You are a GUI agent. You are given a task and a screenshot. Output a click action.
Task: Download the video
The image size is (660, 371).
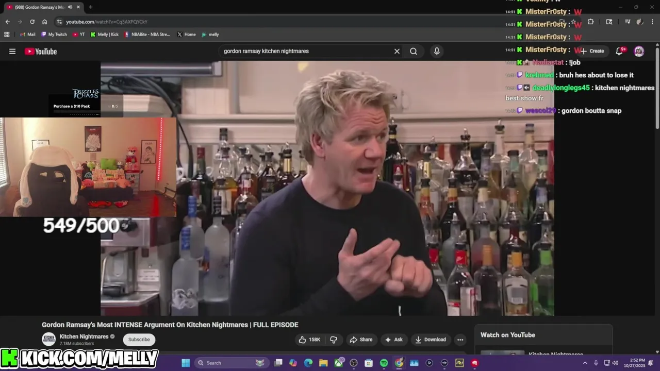pyautogui.click(x=431, y=340)
